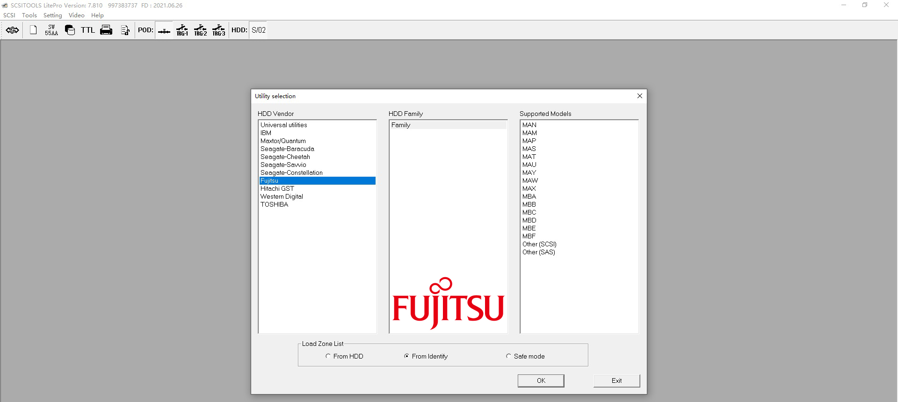Select MAM in Supported Models
Screen dimensions: 898x402
pyautogui.click(x=579, y=133)
